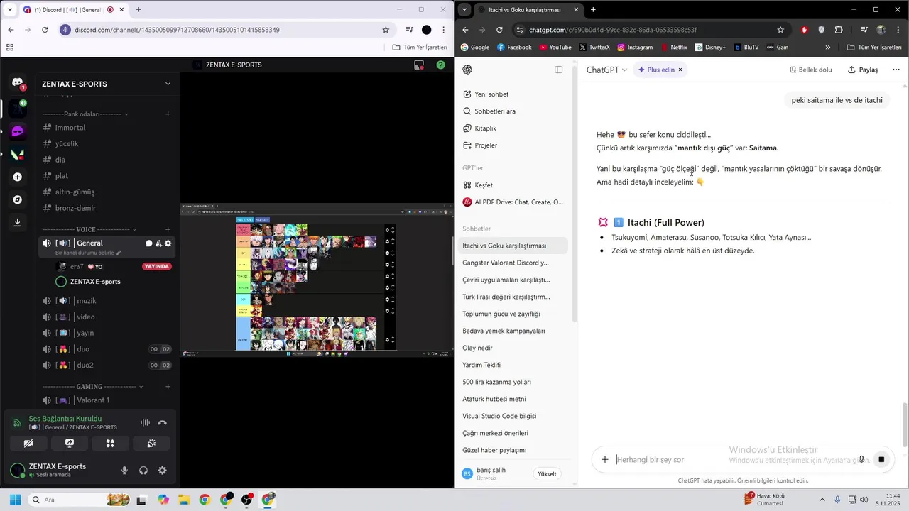Viewport: 909px width, 511px height.
Task: Collapse the GAMING category
Action: click(x=92, y=387)
